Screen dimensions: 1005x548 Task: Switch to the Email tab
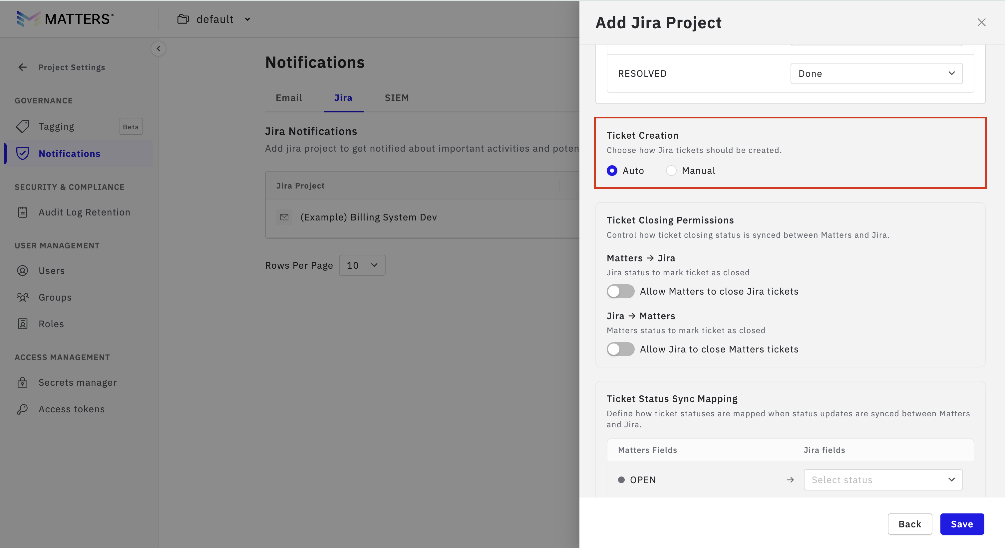coord(289,98)
